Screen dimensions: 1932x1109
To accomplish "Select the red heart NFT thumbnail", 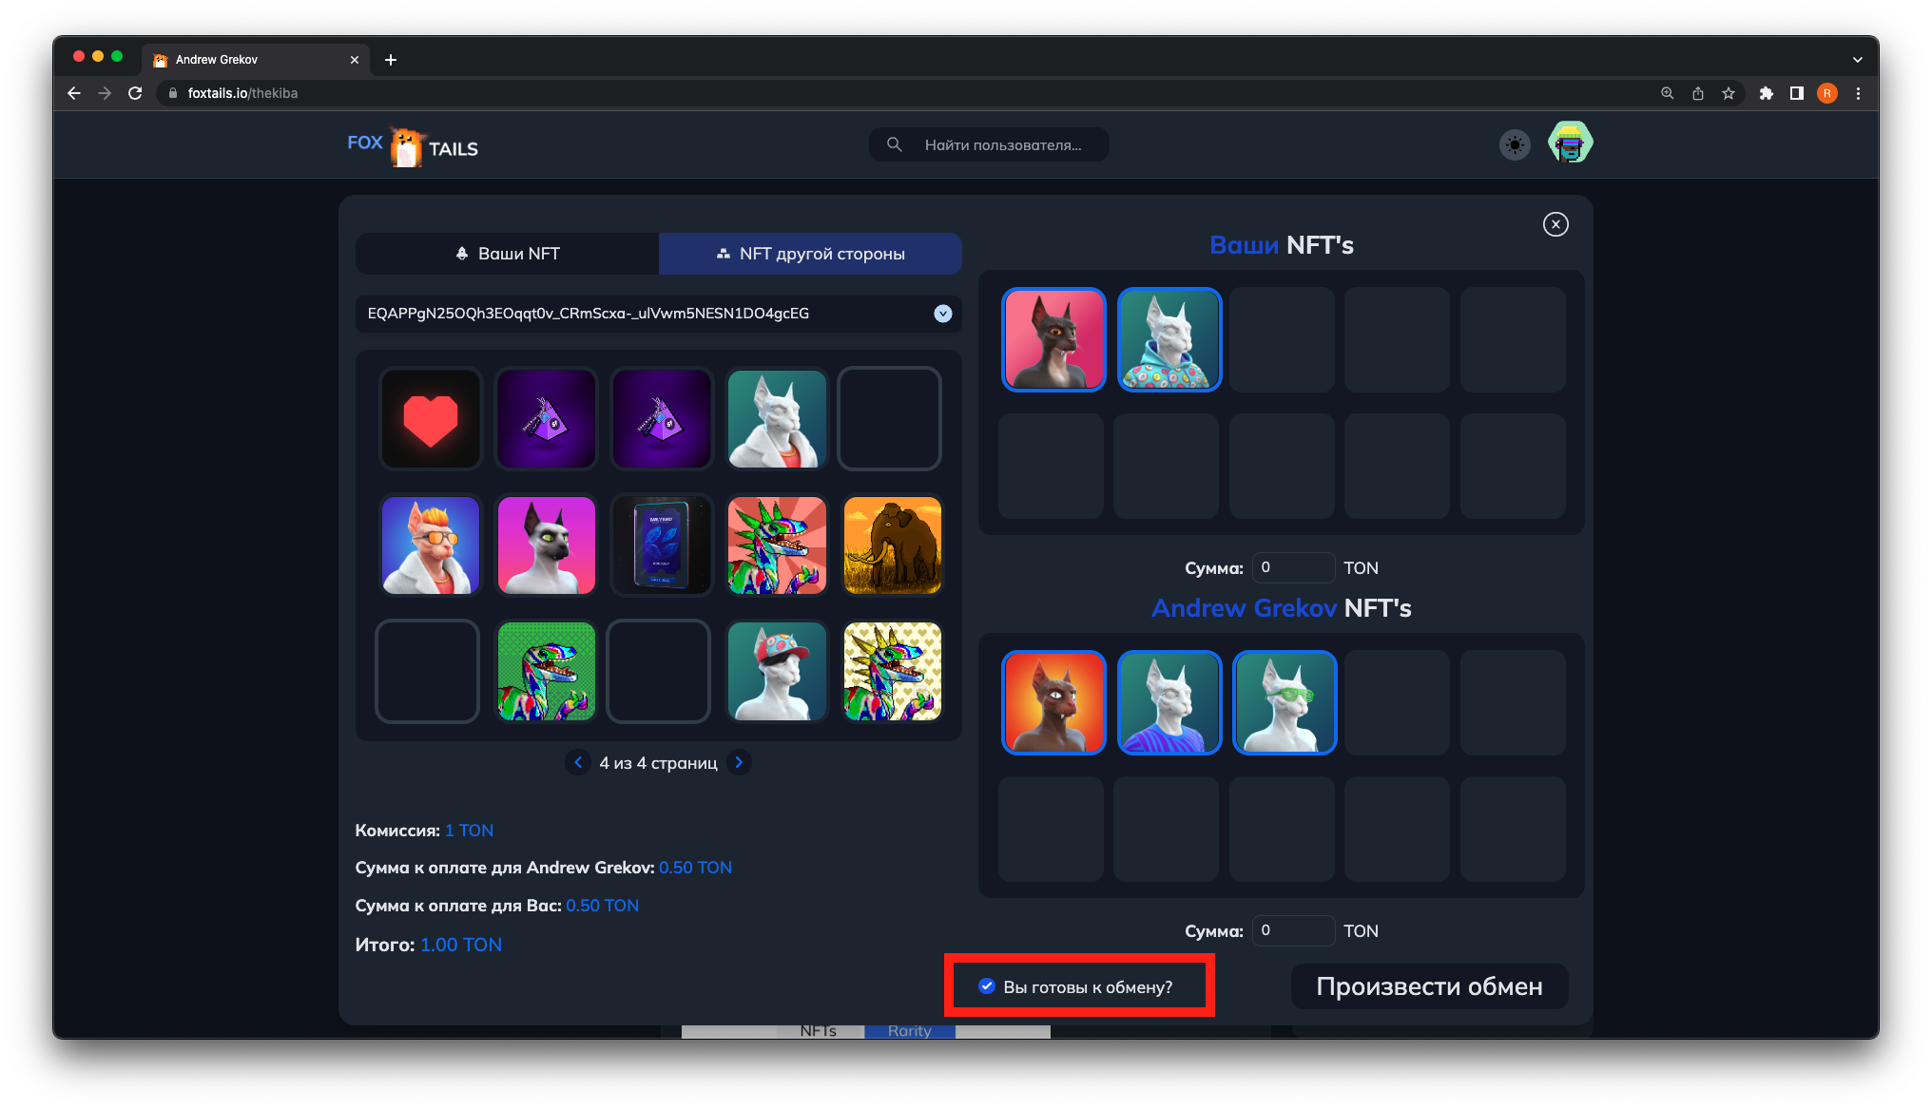I will [x=431, y=419].
